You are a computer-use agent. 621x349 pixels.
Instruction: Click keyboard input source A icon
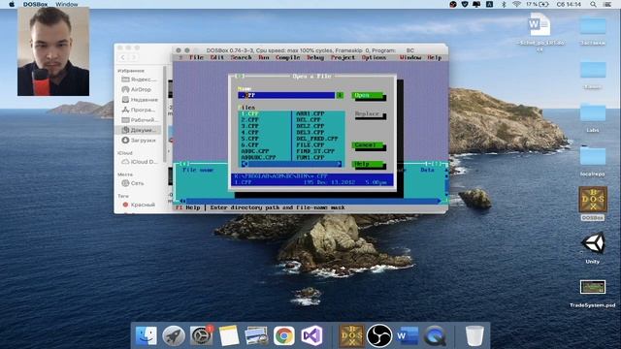pos(489,4)
